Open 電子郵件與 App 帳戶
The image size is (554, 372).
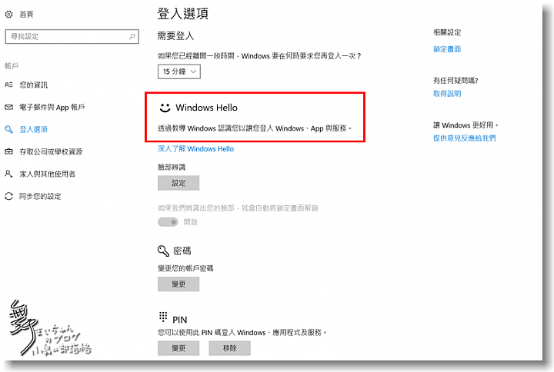coord(52,107)
